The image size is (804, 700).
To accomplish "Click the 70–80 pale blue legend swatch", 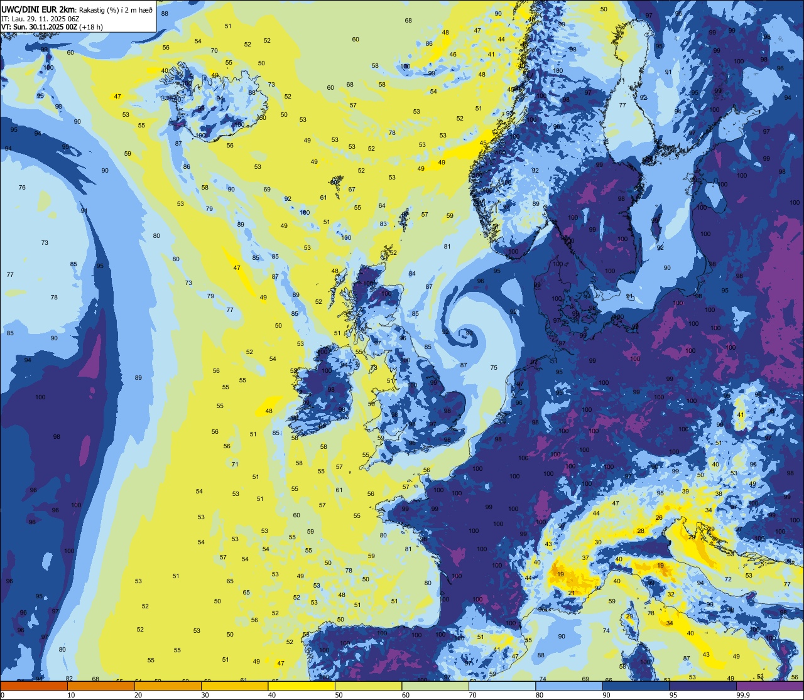I will tap(502, 686).
